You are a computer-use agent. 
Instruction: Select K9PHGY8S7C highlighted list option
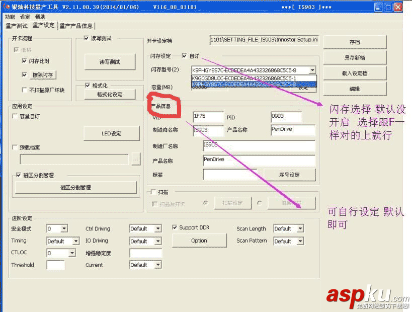point(254,84)
